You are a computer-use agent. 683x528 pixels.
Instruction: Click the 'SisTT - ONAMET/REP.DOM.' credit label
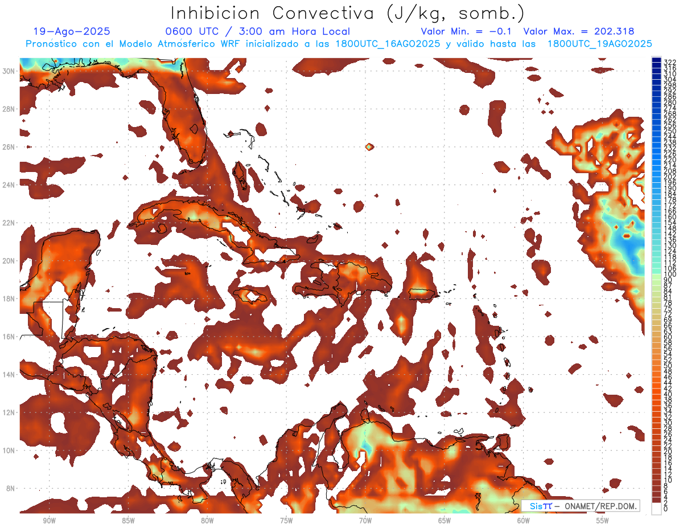click(581, 506)
